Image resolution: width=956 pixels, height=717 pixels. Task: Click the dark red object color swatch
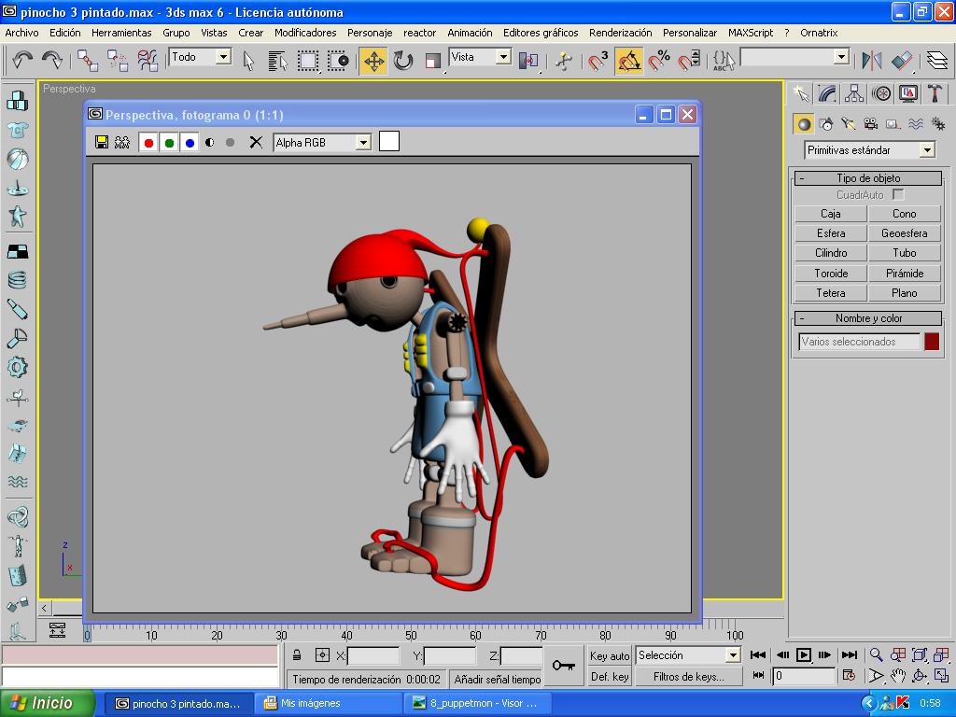pos(931,342)
